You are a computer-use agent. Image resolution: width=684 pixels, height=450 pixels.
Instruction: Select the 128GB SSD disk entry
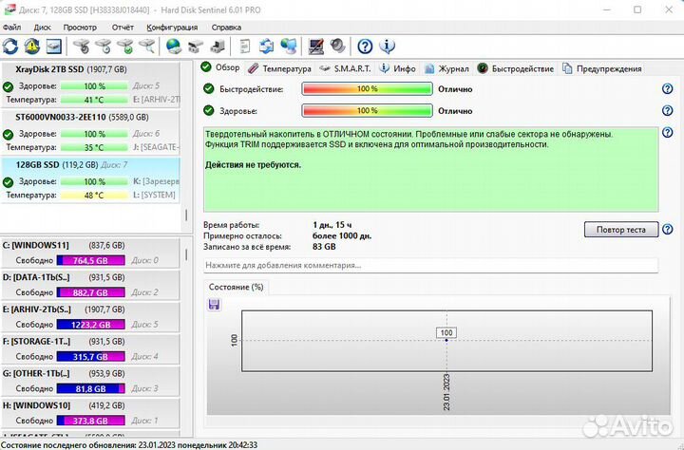tap(90, 179)
